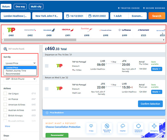Expand Details for the outbound flight
Screen dimensions: 167x140
pos(156,69)
